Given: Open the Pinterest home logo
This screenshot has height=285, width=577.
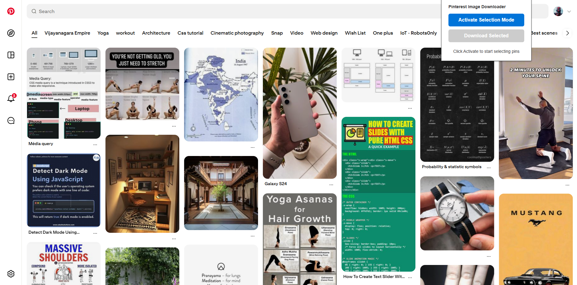Looking at the screenshot, I should (x=11, y=11).
